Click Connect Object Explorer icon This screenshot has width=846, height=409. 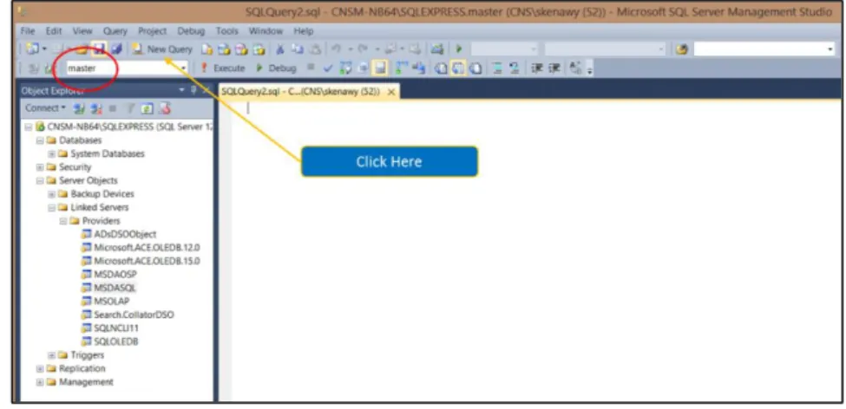78,108
